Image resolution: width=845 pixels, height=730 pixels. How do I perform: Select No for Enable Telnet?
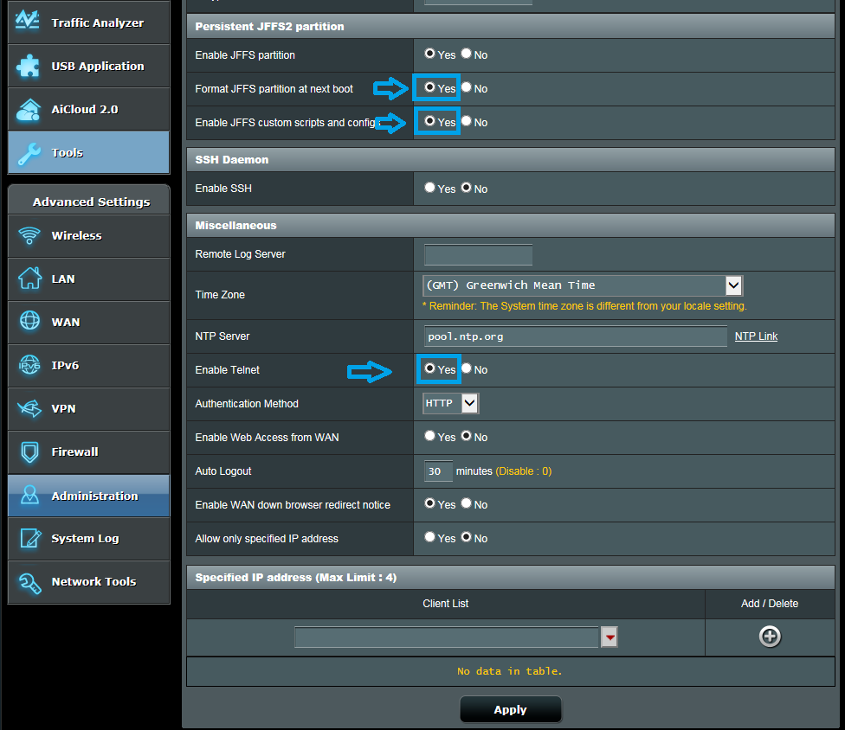click(x=466, y=368)
